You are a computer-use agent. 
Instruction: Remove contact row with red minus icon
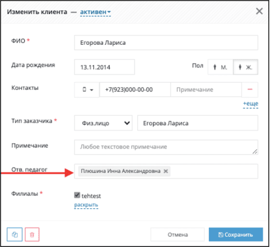(250, 90)
